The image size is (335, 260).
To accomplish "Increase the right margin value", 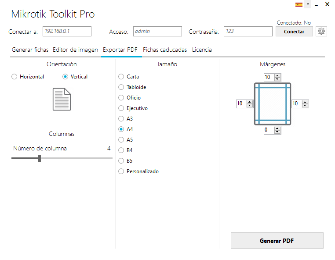I will click(305, 102).
